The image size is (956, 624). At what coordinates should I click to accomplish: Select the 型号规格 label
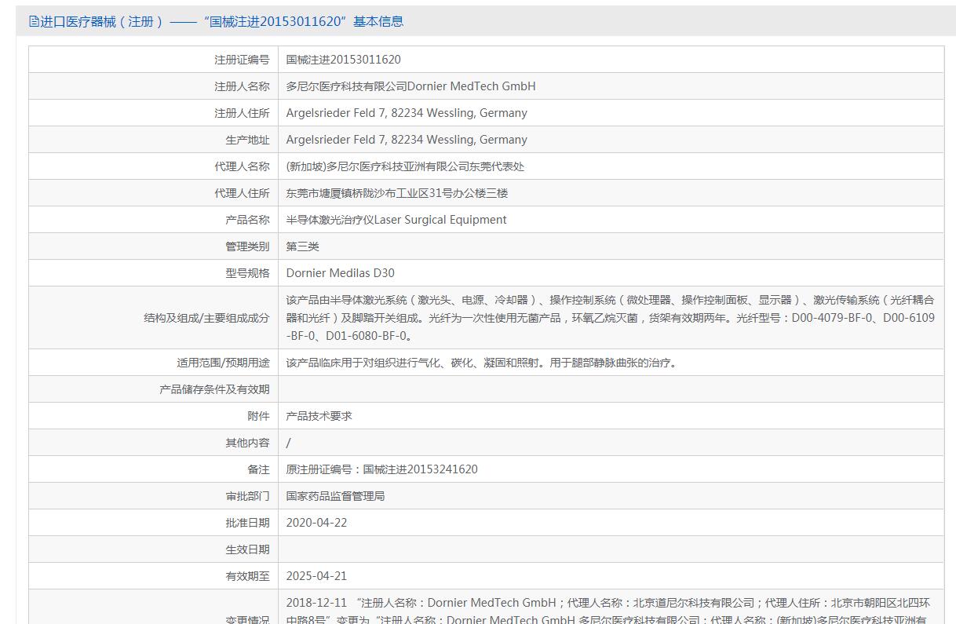point(247,273)
